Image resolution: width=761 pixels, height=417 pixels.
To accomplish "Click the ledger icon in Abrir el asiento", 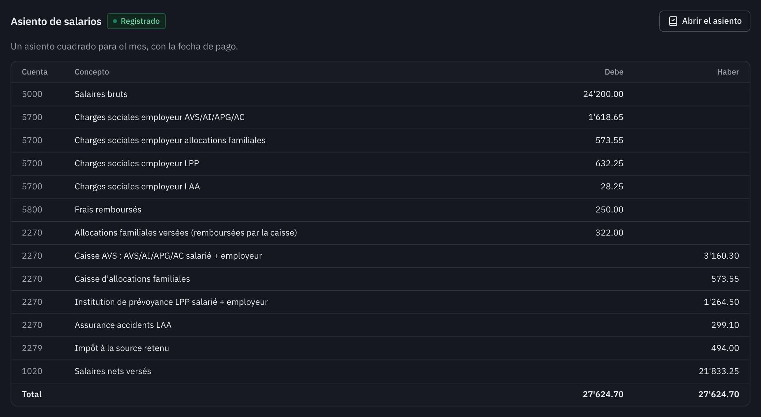I will pyautogui.click(x=673, y=21).
